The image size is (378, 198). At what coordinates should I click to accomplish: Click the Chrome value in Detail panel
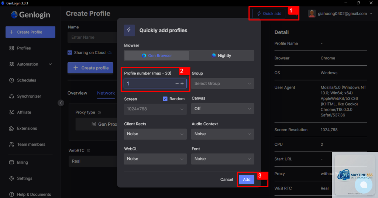point(328,58)
